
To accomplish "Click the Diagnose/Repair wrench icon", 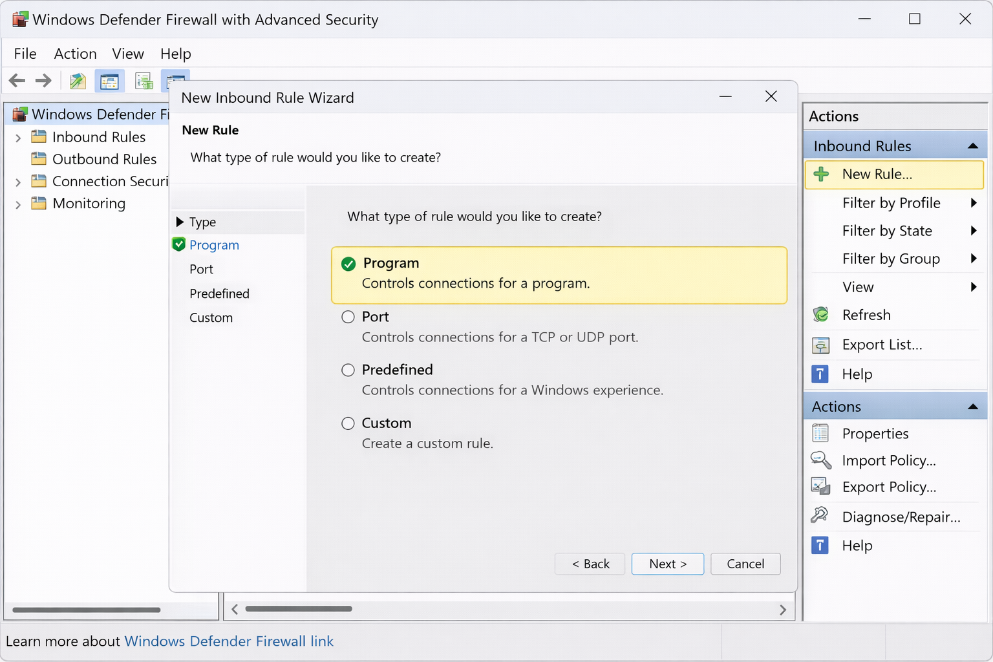I will [820, 516].
